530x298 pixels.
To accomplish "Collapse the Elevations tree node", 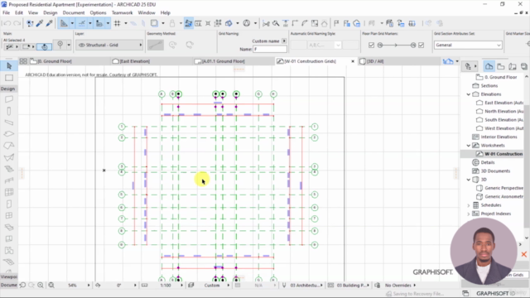I will click(469, 94).
